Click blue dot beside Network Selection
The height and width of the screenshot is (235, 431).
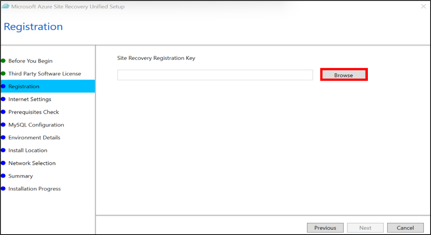click(x=3, y=163)
